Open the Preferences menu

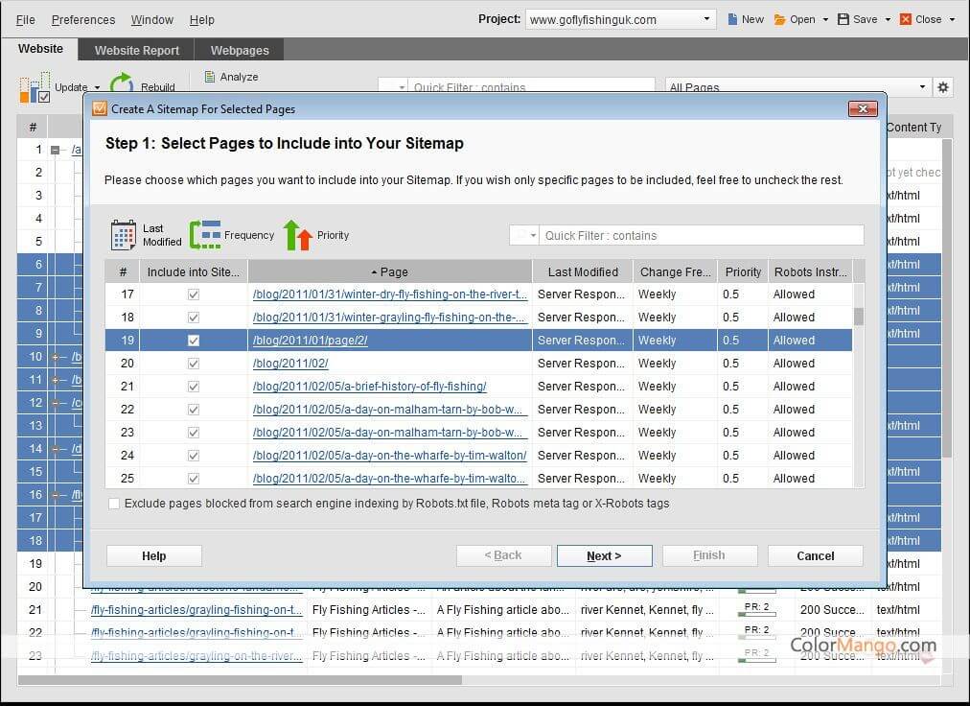pos(83,19)
